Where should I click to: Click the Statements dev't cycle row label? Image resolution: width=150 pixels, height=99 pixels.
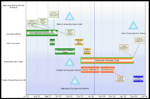[13, 62]
